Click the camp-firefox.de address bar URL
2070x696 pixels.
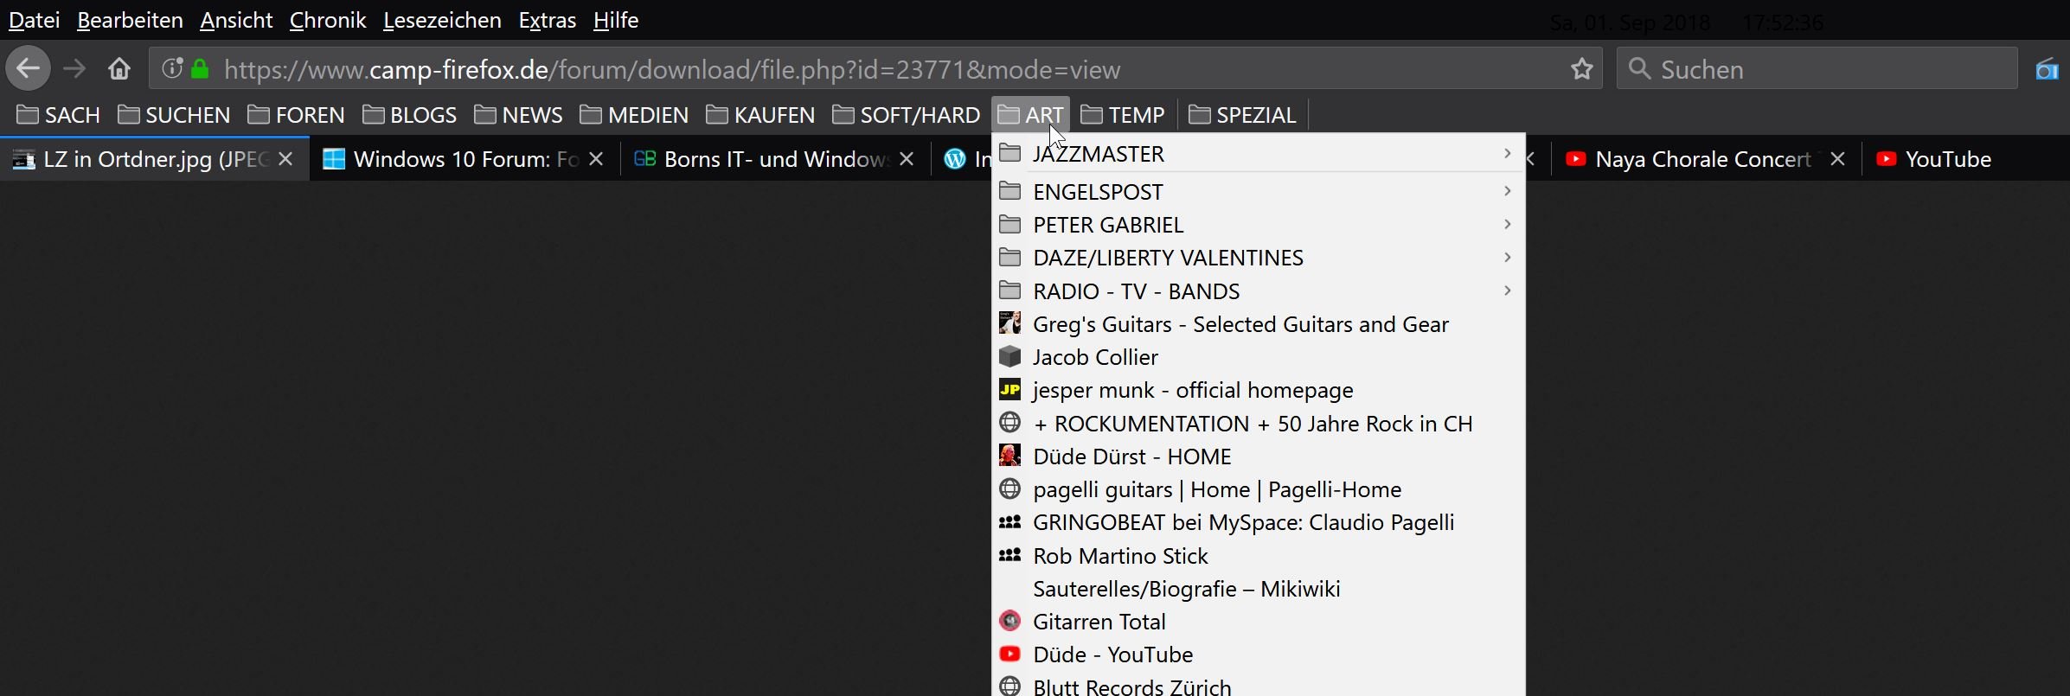(672, 69)
